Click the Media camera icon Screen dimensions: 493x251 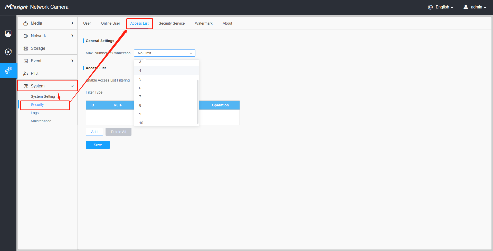[26, 23]
